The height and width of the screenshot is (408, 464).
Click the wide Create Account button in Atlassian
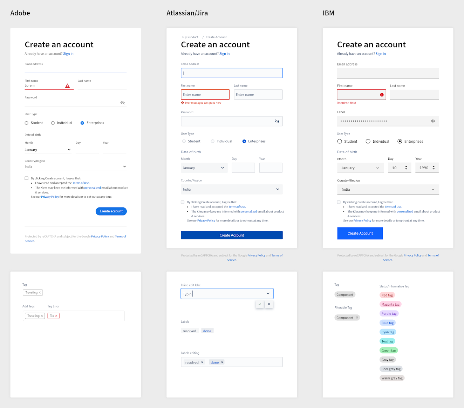(232, 235)
